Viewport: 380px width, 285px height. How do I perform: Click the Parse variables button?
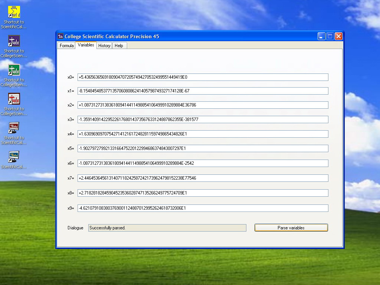tap(291, 228)
